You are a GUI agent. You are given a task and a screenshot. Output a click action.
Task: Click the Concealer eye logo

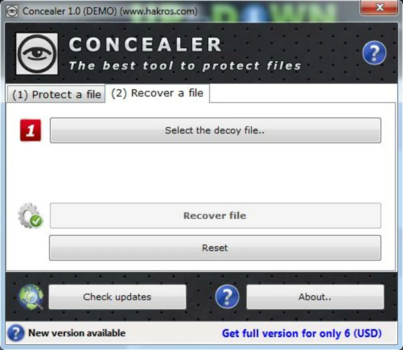tap(37, 54)
